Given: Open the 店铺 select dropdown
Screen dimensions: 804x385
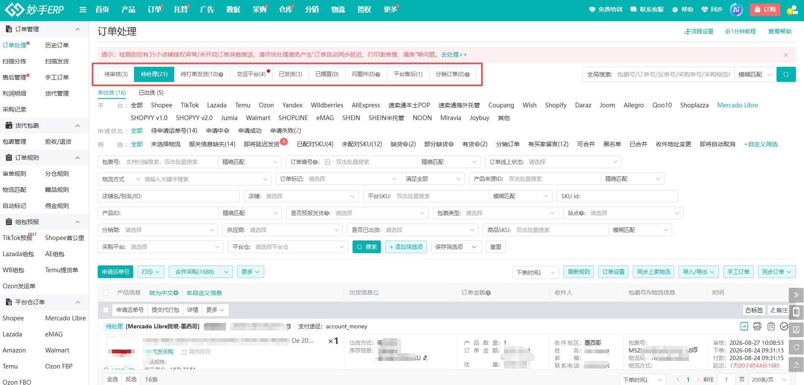Looking at the screenshot, I should click(301, 196).
